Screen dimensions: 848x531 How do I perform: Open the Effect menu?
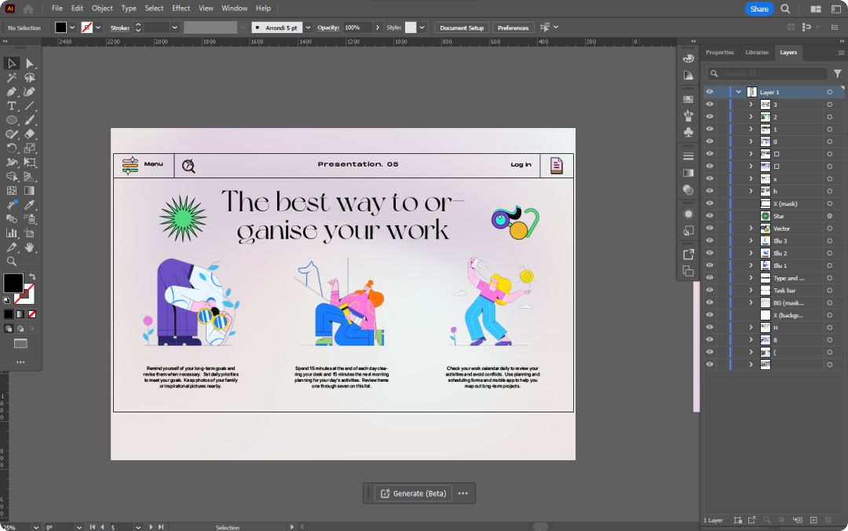pos(181,8)
